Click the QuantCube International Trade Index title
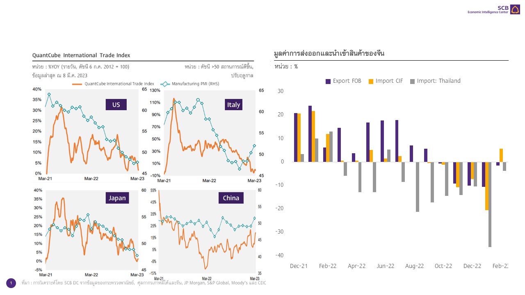Screen dimensions: 525x295 [x=81, y=55]
